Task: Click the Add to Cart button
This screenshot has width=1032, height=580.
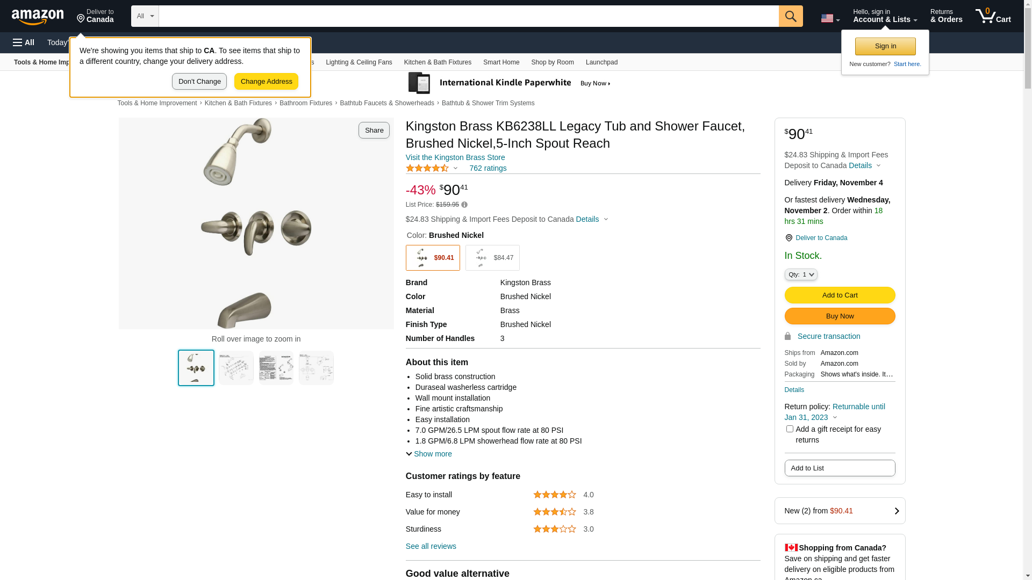Action: pos(840,295)
